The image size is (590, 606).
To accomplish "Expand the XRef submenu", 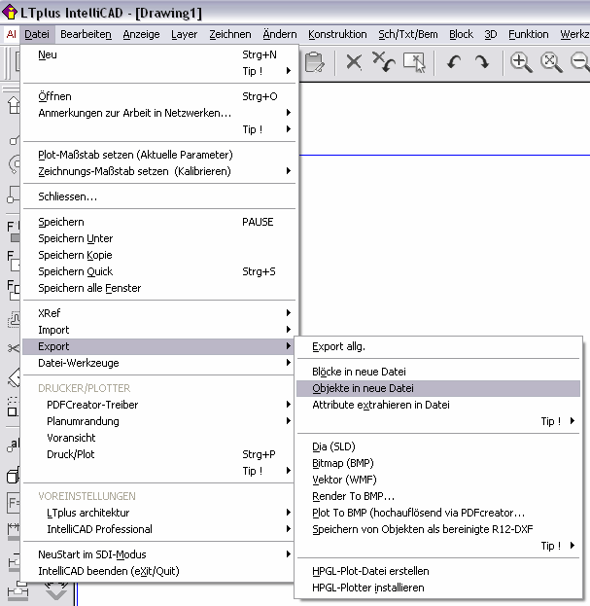I will coord(159,313).
